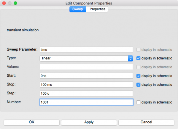
Task: Click the empty Values input field
Action: (x=86, y=67)
